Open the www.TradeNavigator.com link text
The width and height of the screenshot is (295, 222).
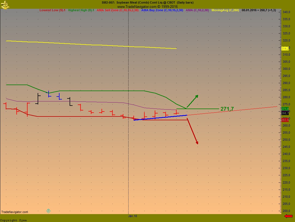tap(147, 7)
